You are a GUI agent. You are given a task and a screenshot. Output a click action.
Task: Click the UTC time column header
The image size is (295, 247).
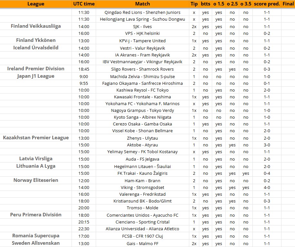[84, 4]
